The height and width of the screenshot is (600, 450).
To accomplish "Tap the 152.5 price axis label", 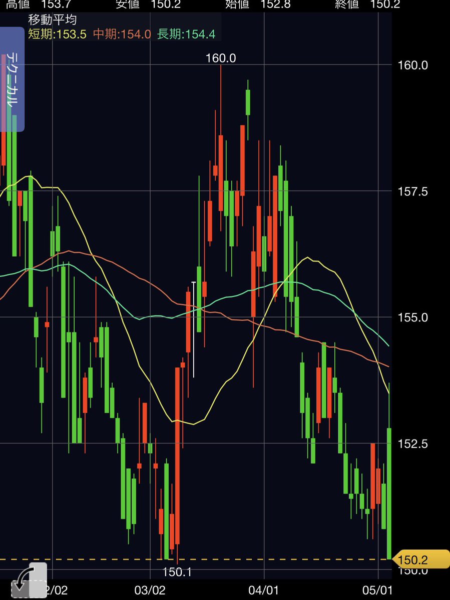I will (x=413, y=443).
